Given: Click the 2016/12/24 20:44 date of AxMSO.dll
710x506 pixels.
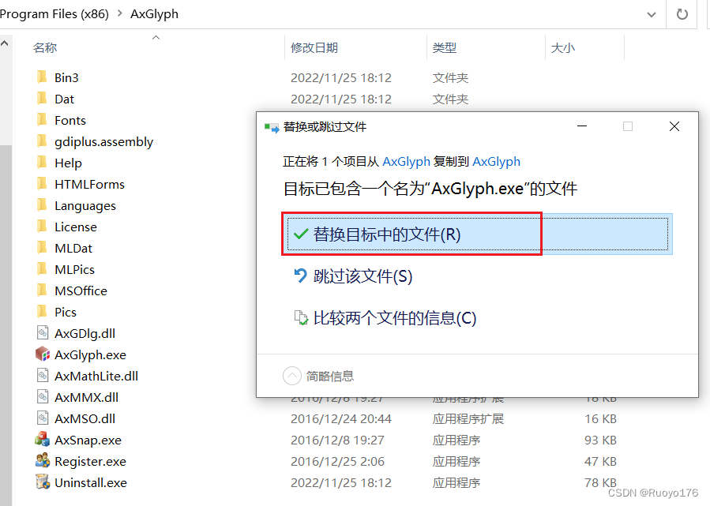Looking at the screenshot, I should pos(341,418).
